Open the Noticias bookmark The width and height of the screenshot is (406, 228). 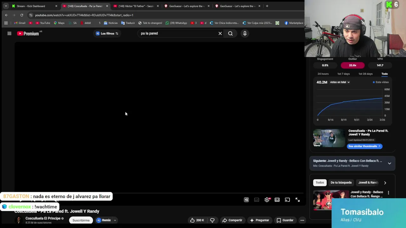[x=110, y=23]
